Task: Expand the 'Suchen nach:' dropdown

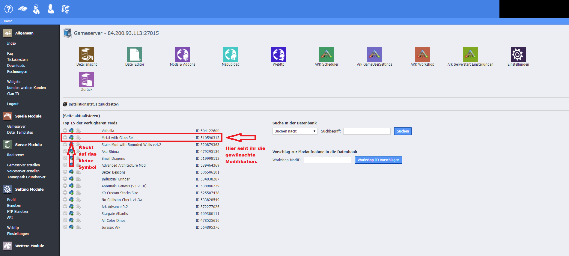Action: click(x=295, y=131)
